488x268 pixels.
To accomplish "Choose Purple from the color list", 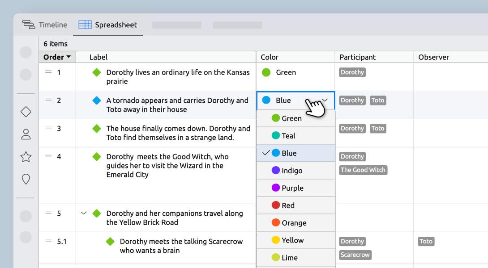I will coord(296,188).
